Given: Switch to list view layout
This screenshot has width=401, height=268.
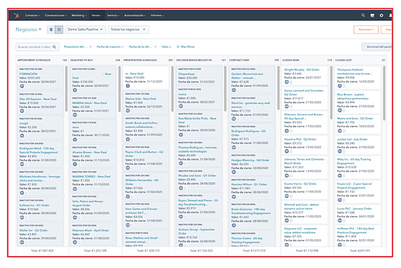Looking at the screenshot, I should coord(51,30).
